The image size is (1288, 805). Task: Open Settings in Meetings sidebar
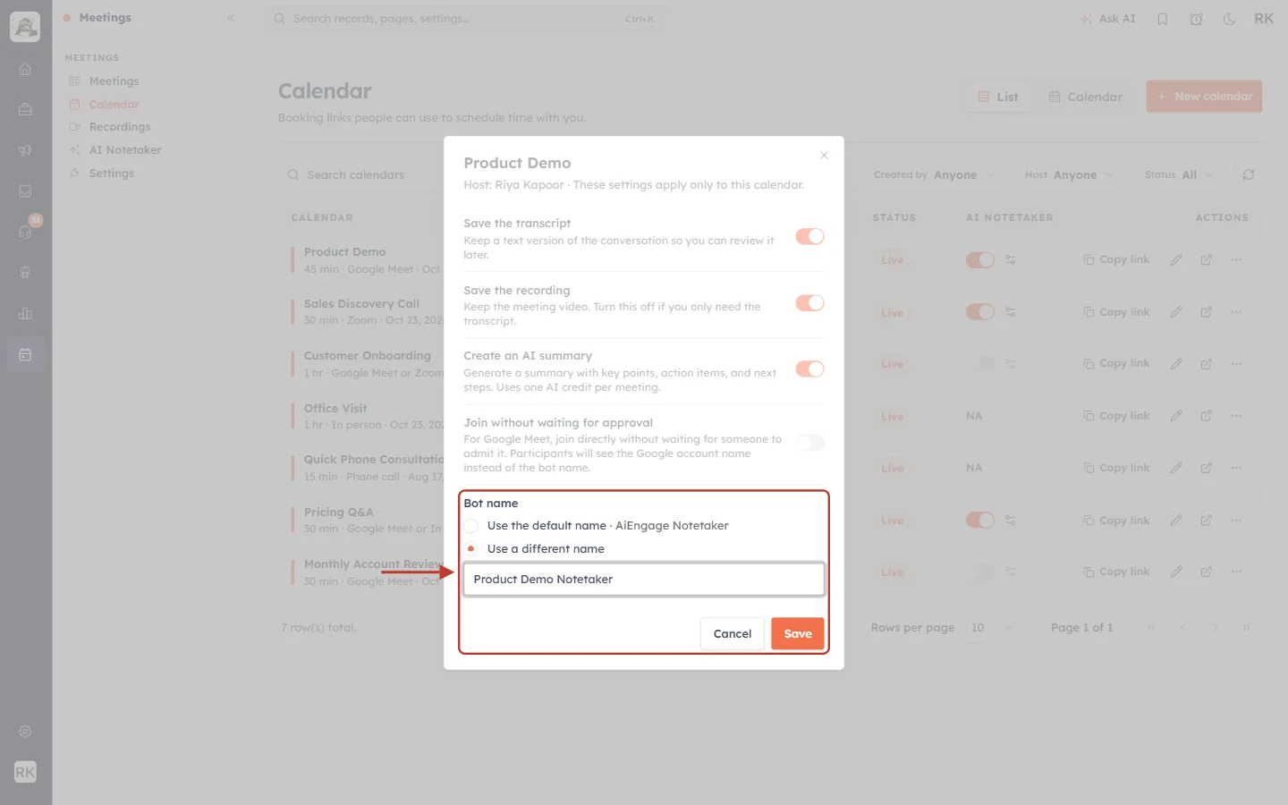click(x=111, y=174)
